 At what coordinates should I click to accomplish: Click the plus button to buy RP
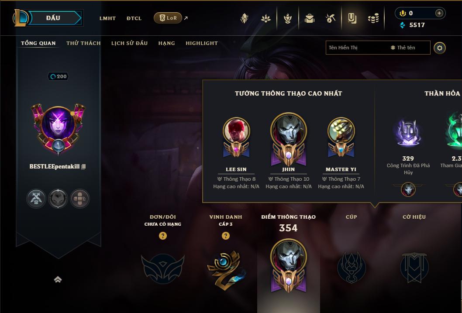click(439, 13)
